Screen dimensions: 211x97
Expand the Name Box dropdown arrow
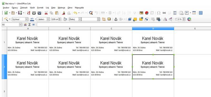coord(20,25)
